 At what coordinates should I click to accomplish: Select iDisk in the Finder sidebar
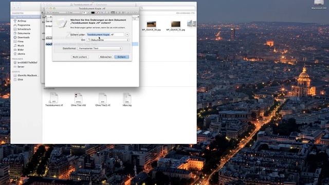pyautogui.click(x=20, y=80)
